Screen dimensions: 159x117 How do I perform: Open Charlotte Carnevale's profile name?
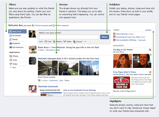[x=48, y=87]
